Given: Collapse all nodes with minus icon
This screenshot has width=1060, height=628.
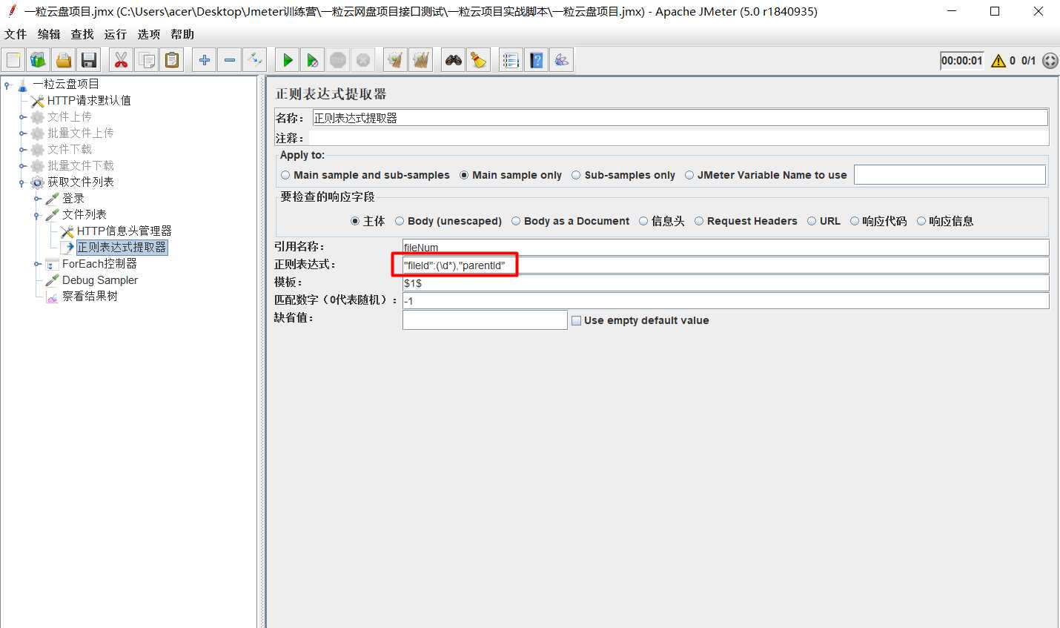Looking at the screenshot, I should click(230, 60).
